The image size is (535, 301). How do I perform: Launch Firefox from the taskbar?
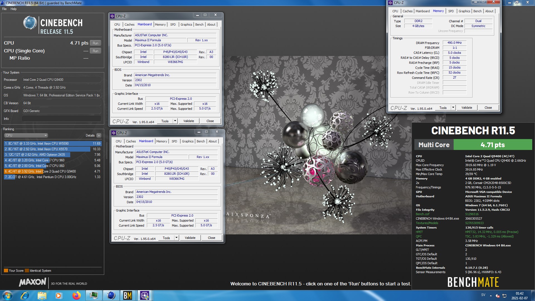pyautogui.click(x=76, y=295)
